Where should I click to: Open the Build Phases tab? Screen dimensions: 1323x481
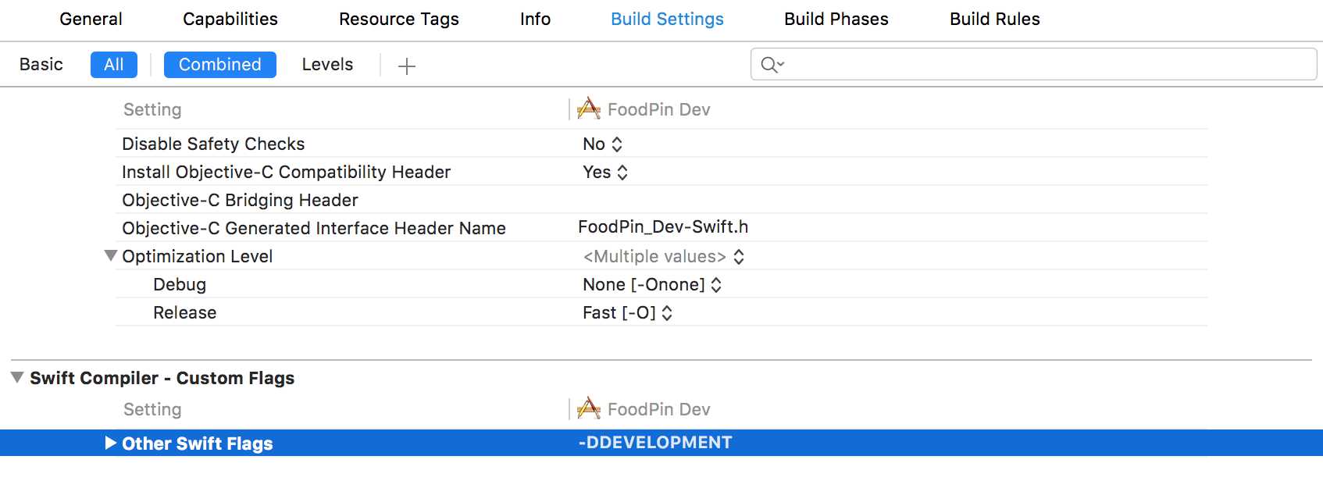click(836, 19)
